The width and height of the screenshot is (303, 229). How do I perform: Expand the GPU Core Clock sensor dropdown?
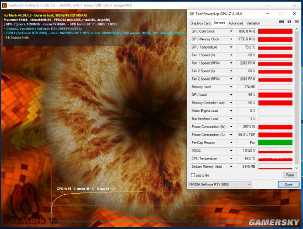[231, 31]
